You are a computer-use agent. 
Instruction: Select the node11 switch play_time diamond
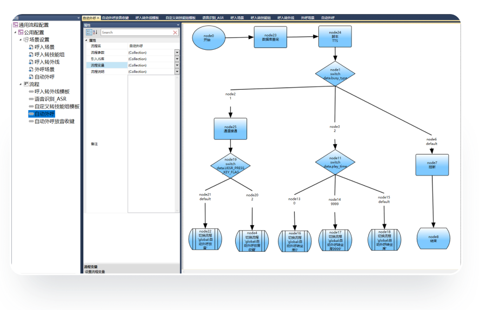pyautogui.click(x=335, y=163)
